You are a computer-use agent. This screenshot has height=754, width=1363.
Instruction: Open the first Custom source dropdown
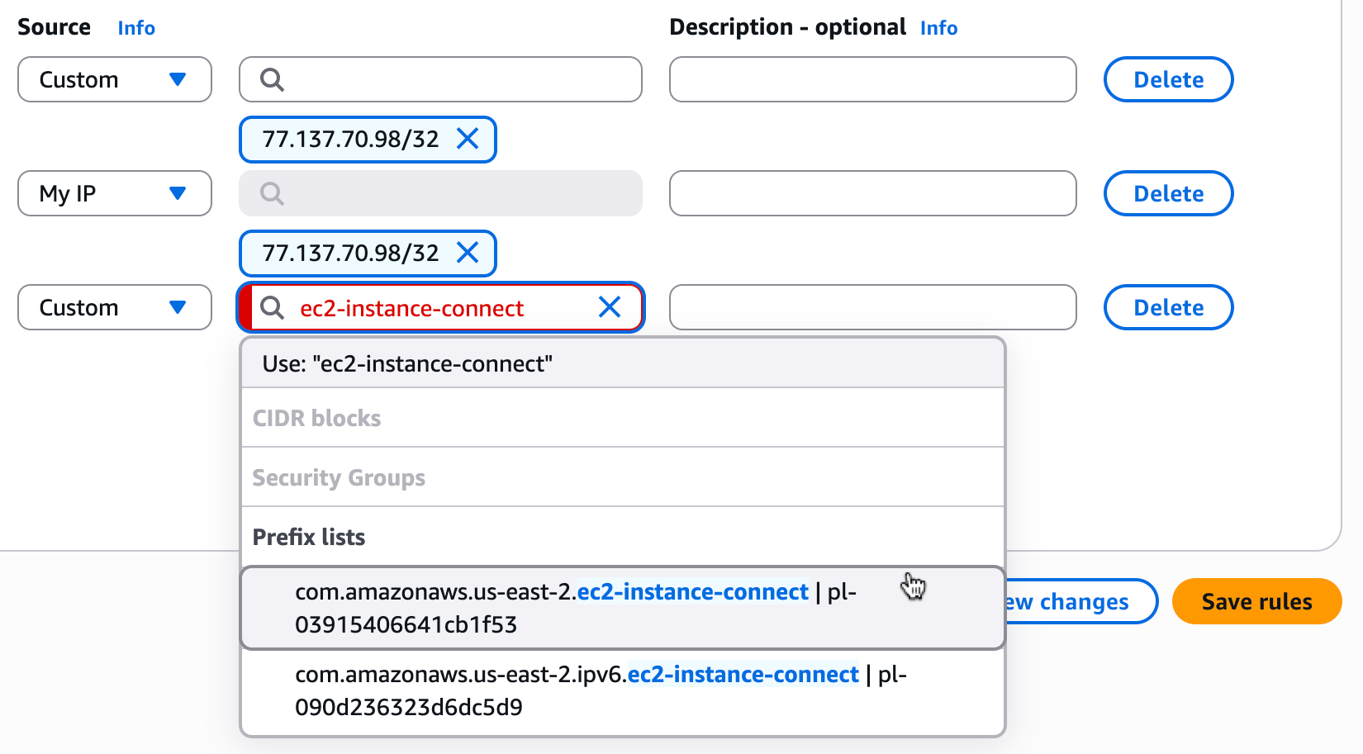tap(115, 79)
